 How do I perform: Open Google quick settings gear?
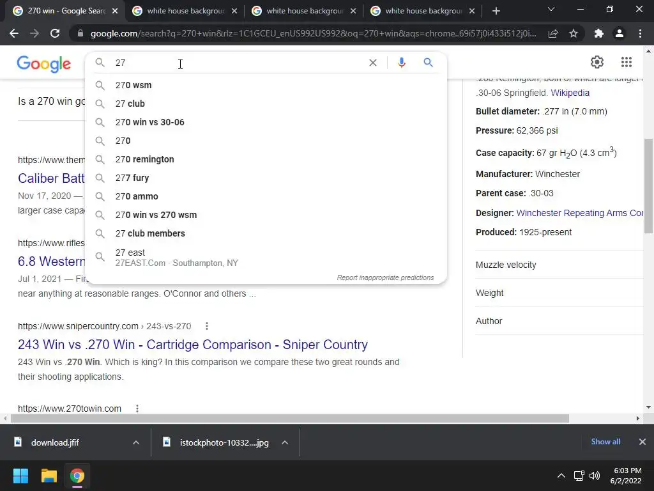click(597, 62)
